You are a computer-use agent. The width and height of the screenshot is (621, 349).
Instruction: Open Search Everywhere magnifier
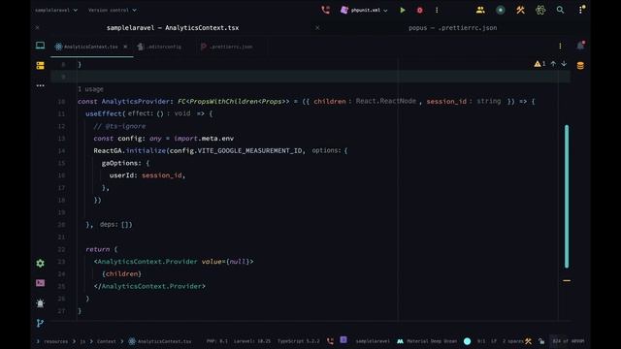pyautogui.click(x=560, y=10)
